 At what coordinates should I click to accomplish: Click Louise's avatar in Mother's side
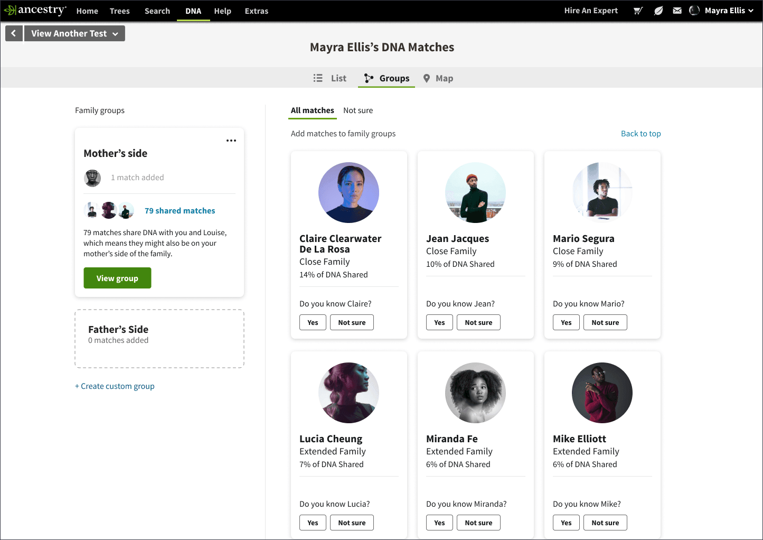tap(92, 178)
